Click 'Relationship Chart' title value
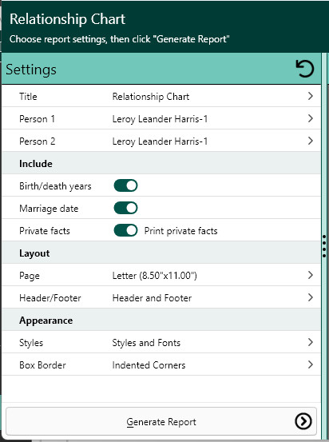This screenshot has width=329, height=442. coord(151,97)
